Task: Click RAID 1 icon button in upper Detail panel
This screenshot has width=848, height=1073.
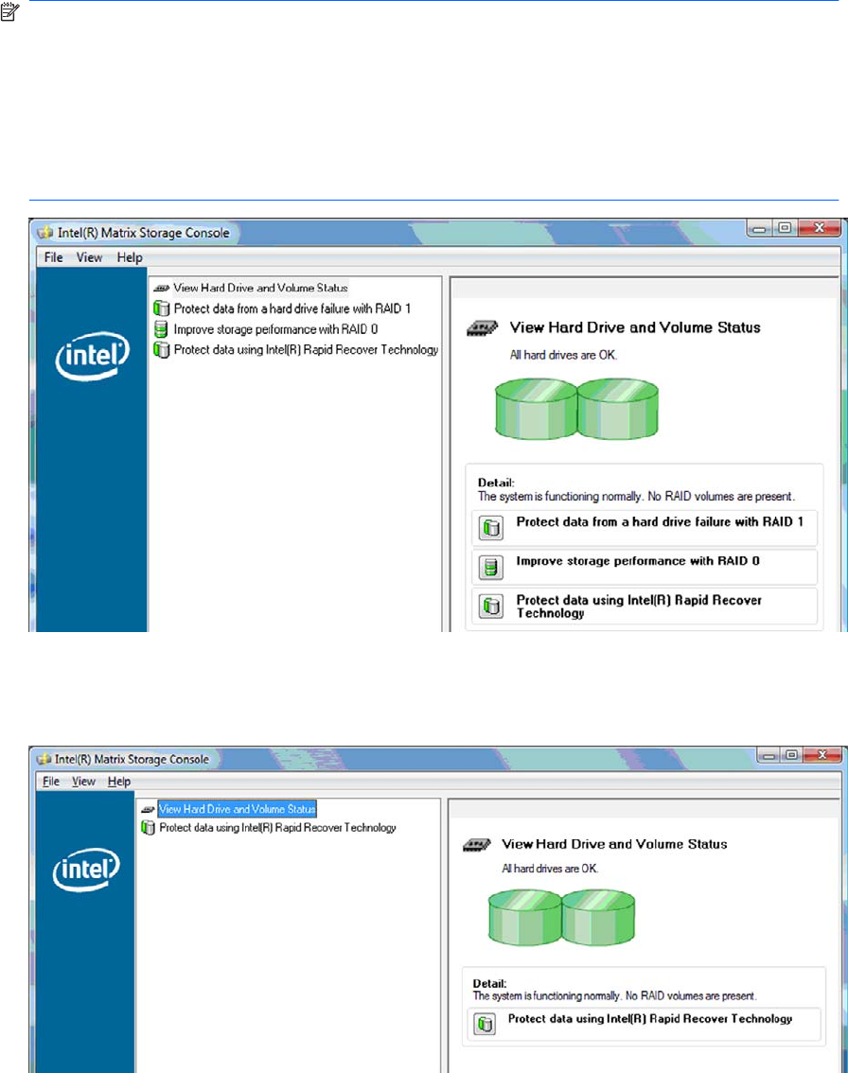Action: tap(491, 528)
